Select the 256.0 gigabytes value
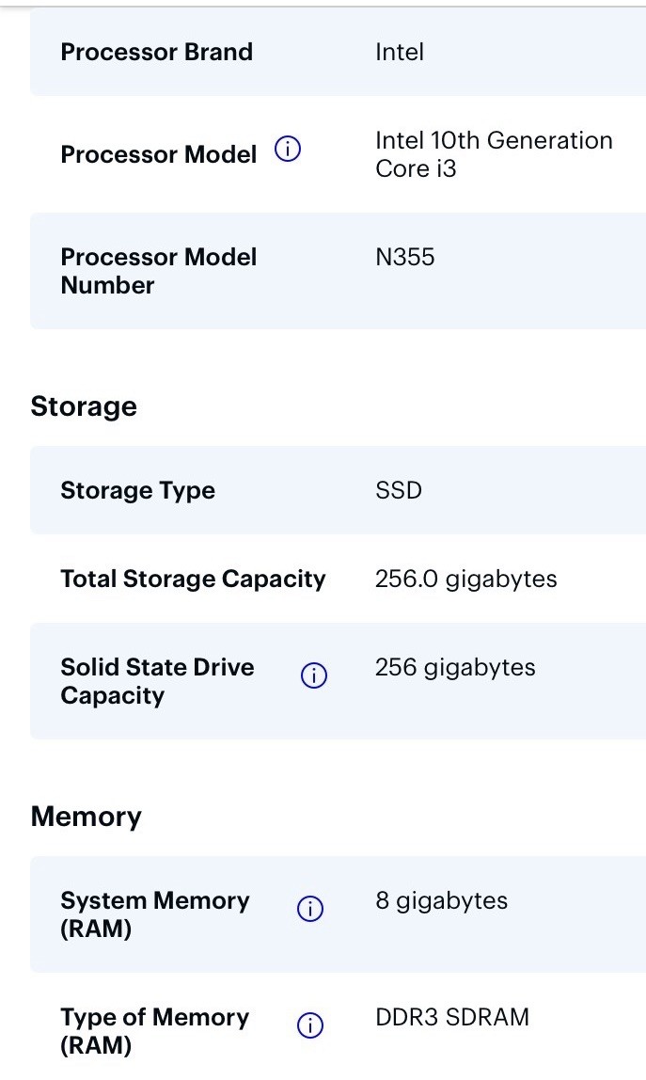 (466, 580)
